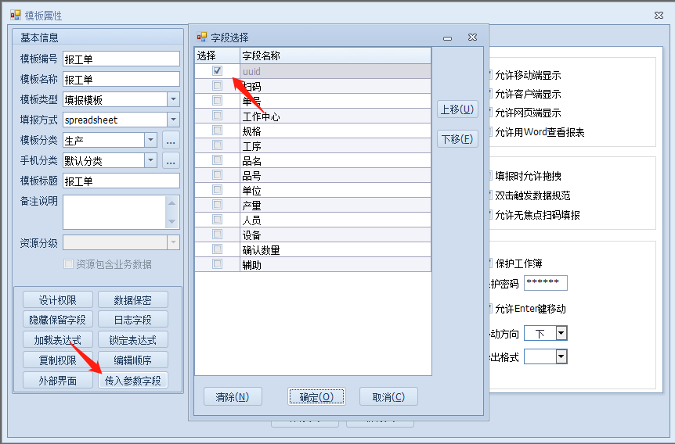Click the 上移(U) button
675x444 pixels.
(457, 109)
